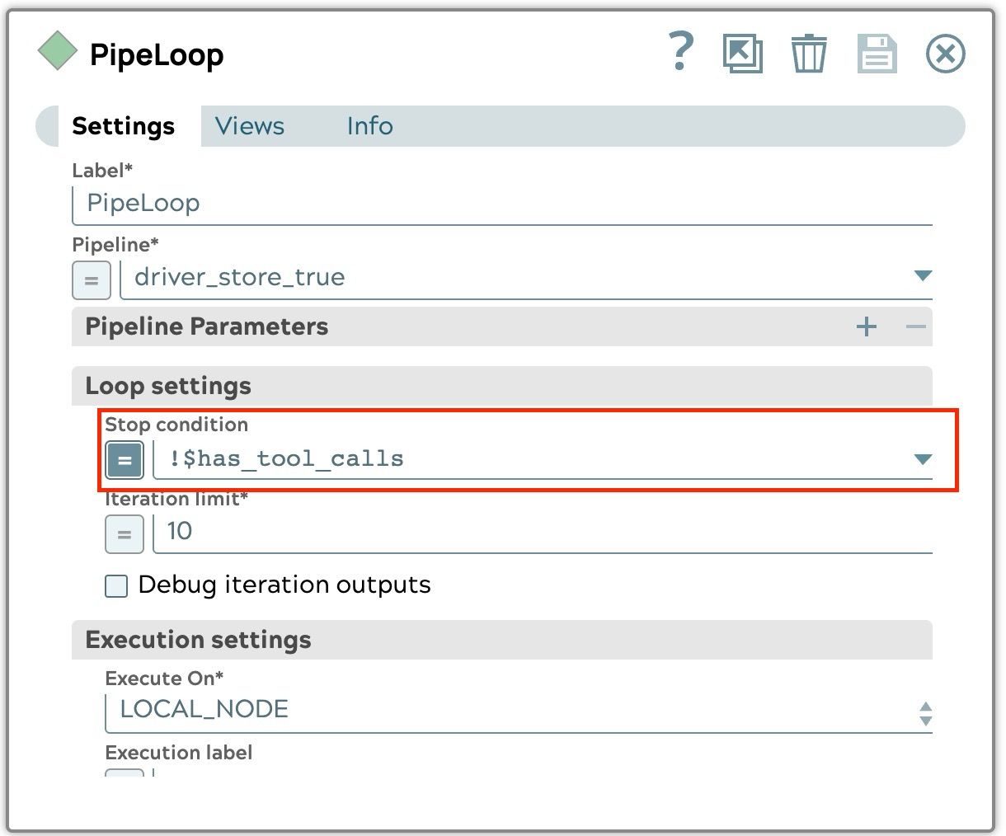This screenshot has width=1006, height=836.
Task: Expand the Pipeline dropdown arrow
Action: click(x=923, y=276)
